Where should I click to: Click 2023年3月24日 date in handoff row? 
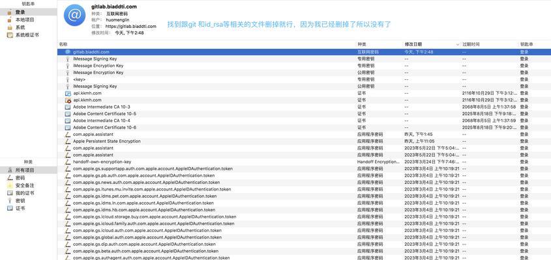point(432,162)
